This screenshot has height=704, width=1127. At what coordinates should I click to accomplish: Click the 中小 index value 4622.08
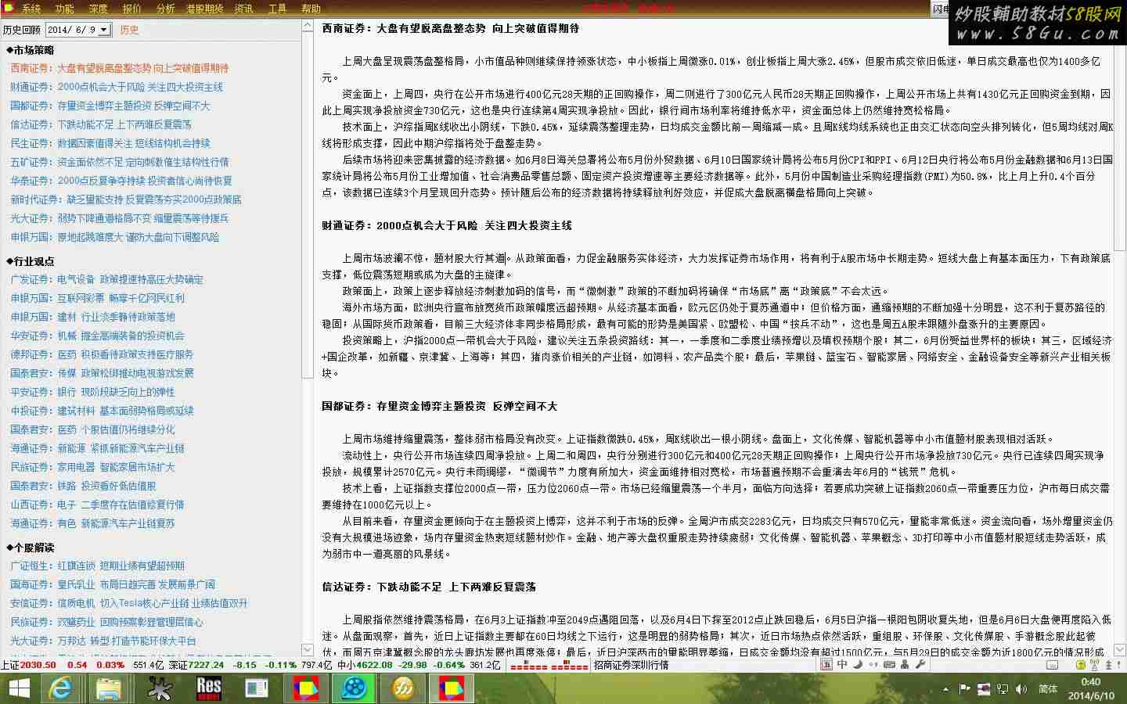click(x=375, y=665)
